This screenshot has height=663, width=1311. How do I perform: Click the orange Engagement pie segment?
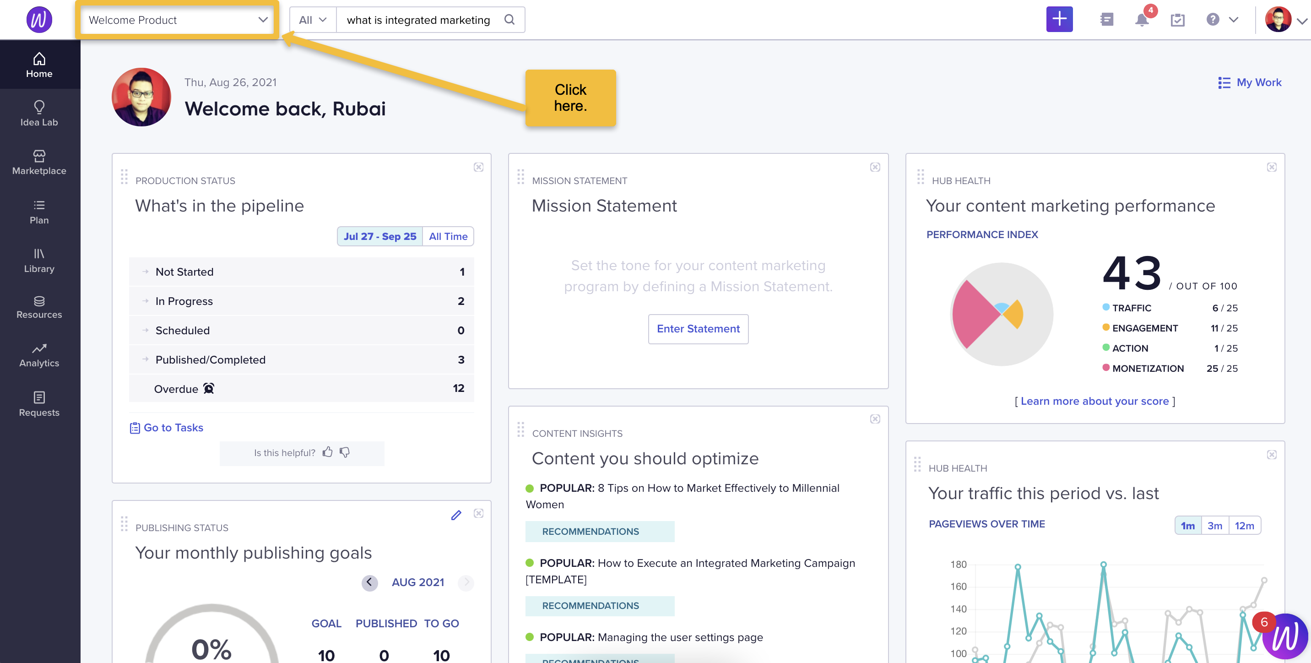pos(1015,315)
